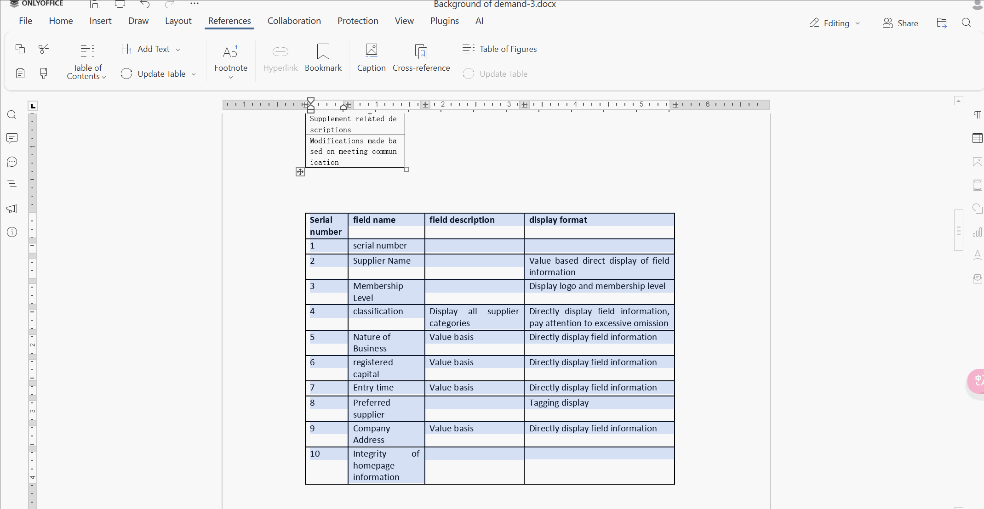Open Table settings in right sidebar
Image resolution: width=984 pixels, height=509 pixels.
click(977, 138)
